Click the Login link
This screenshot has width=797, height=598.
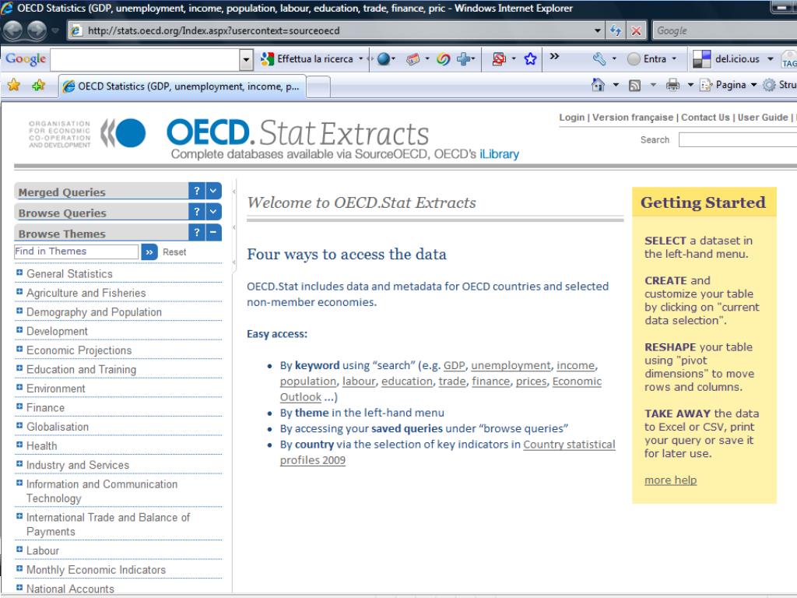click(572, 118)
